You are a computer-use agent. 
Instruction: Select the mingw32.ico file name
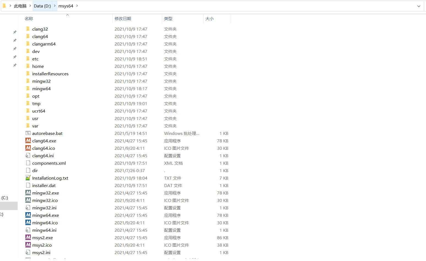pos(45,200)
